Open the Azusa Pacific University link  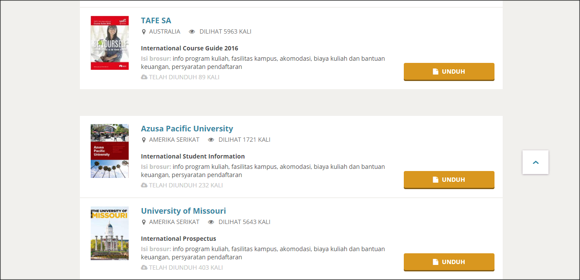click(187, 129)
